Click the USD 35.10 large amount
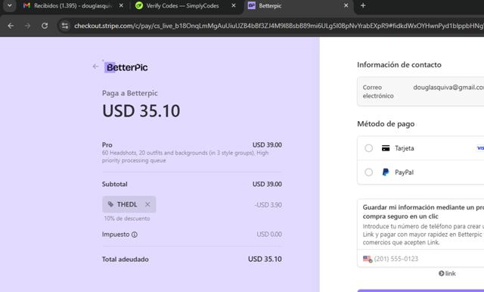 (x=141, y=110)
